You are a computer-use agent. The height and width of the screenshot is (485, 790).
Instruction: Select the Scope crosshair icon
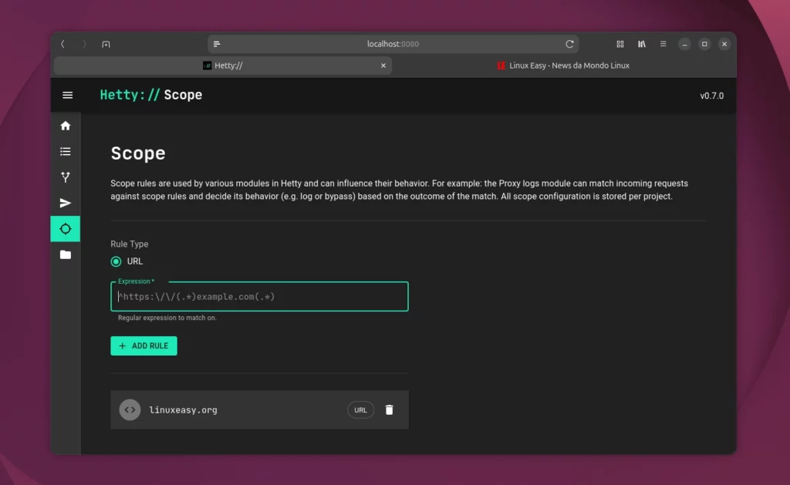click(x=66, y=228)
